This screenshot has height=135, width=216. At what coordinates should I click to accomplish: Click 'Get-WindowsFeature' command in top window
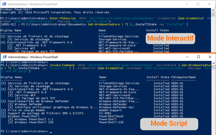104,24
